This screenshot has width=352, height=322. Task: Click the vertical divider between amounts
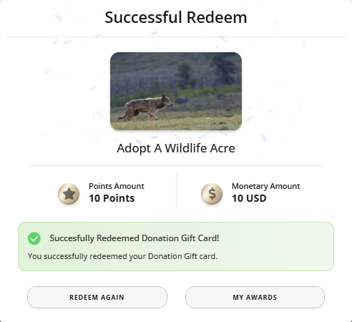click(x=176, y=189)
